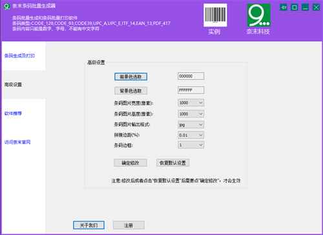
Task: Click the 高级设置 group box title
Action: click(96, 62)
